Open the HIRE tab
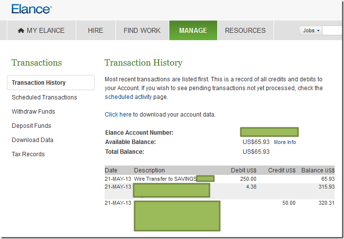Screen dimensions: 344x239 [95, 30]
